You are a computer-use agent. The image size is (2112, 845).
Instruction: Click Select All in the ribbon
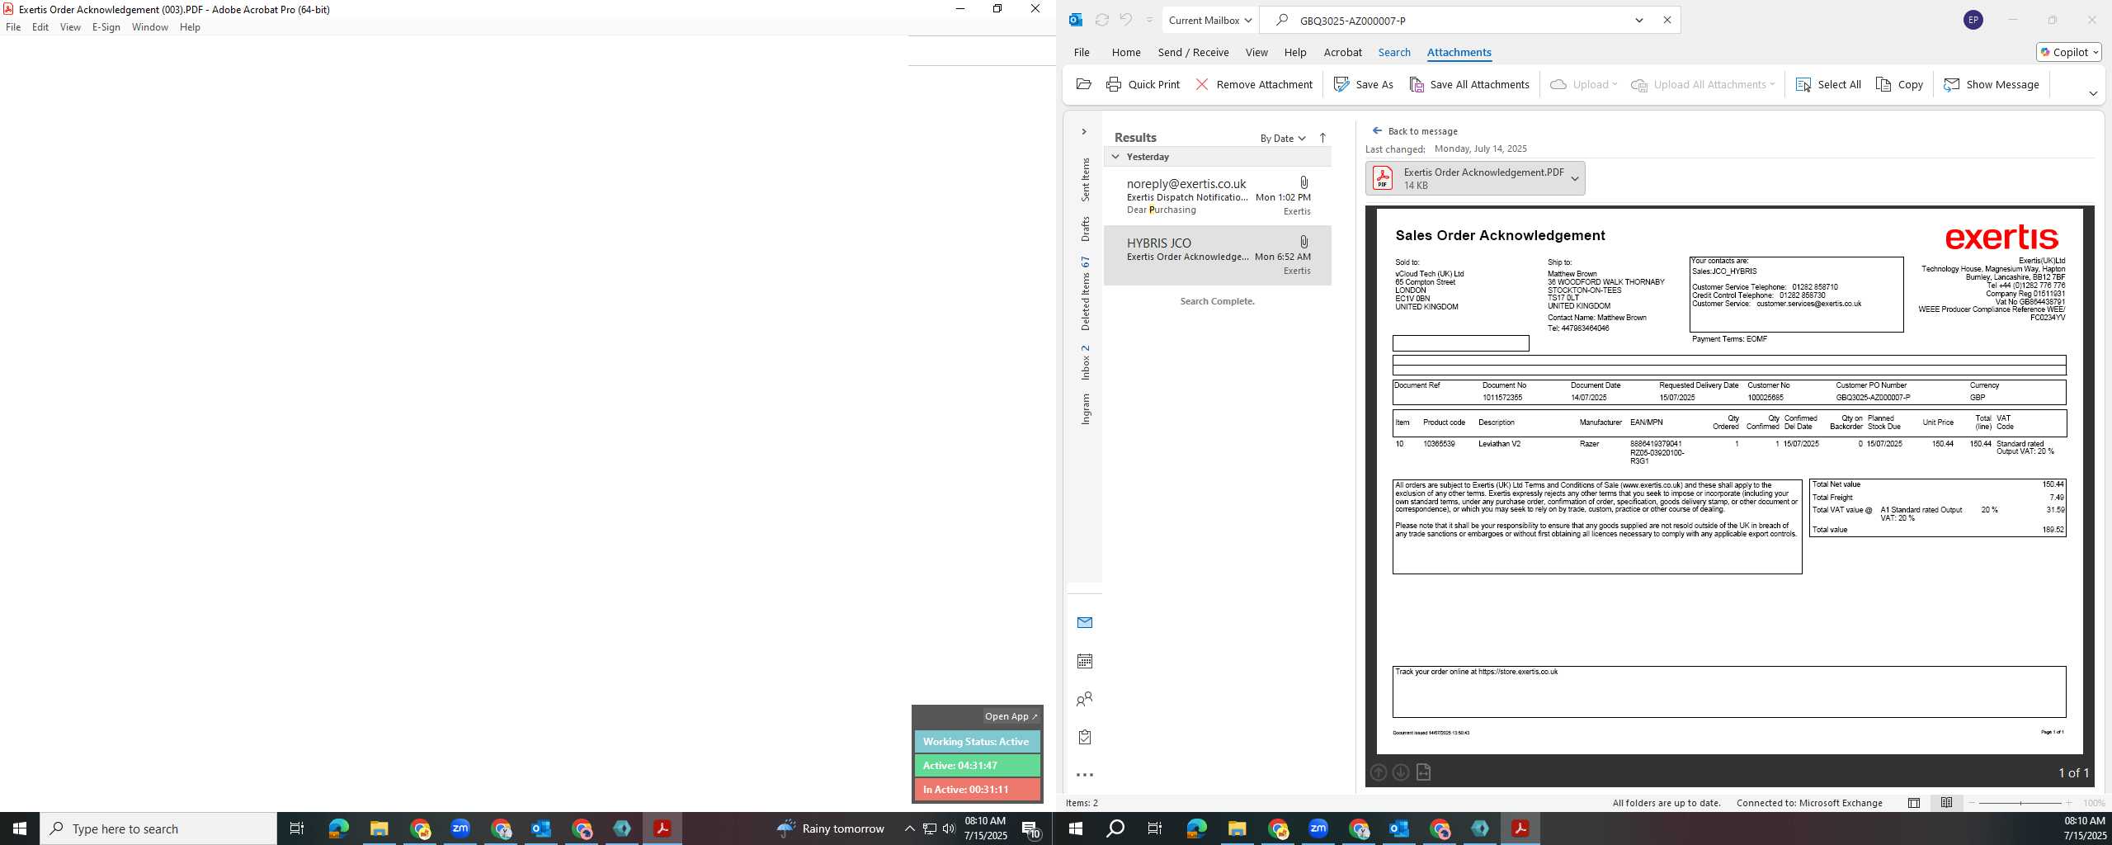(x=1828, y=84)
